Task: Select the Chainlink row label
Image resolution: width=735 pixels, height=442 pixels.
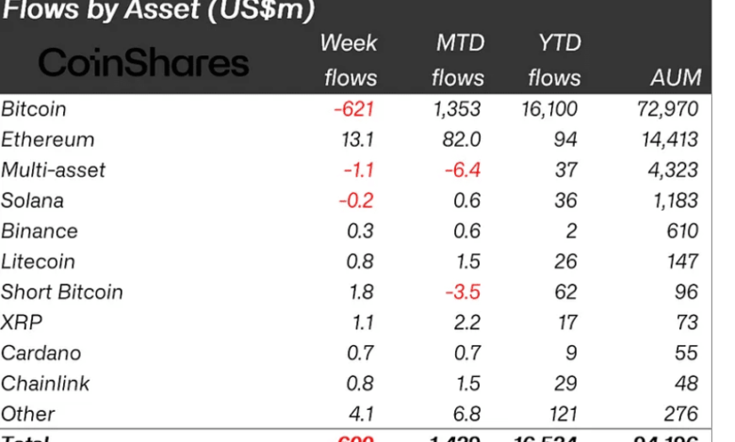Action: click(x=44, y=384)
